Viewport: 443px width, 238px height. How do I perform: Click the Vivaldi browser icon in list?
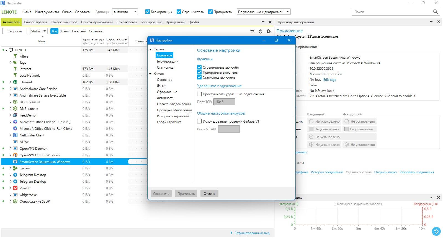15,188
